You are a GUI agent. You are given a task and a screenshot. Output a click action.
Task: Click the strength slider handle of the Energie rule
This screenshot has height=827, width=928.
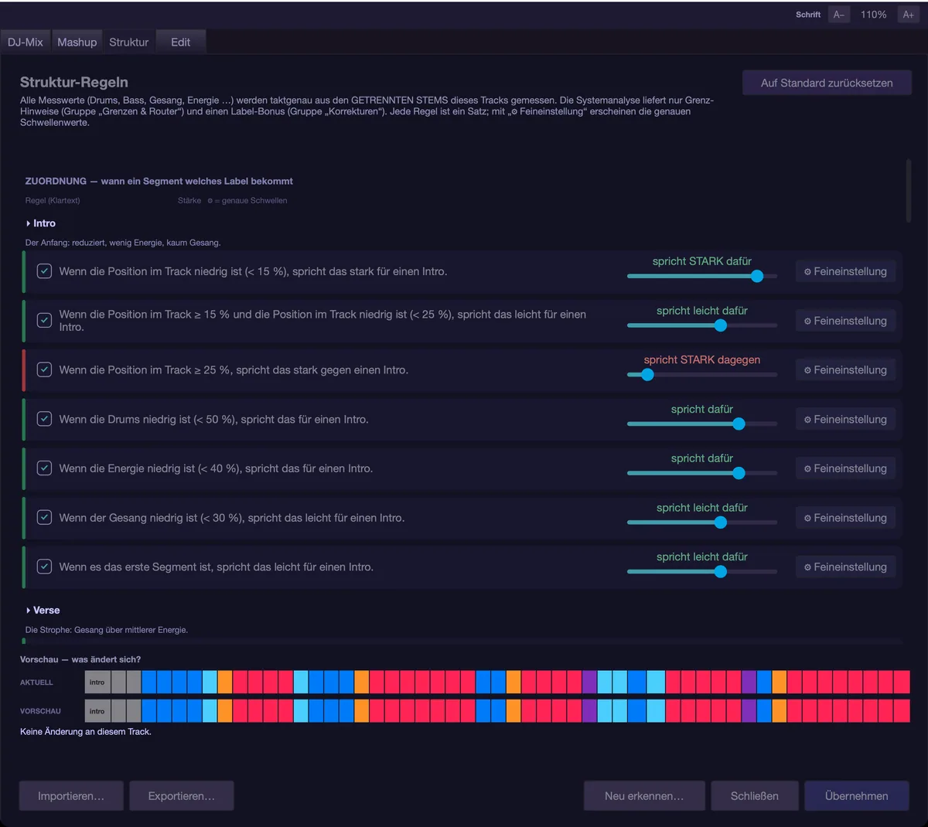pos(739,473)
